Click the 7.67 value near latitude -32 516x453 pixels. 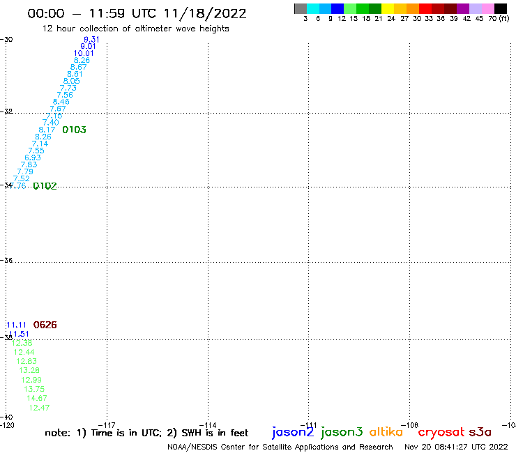point(58,109)
